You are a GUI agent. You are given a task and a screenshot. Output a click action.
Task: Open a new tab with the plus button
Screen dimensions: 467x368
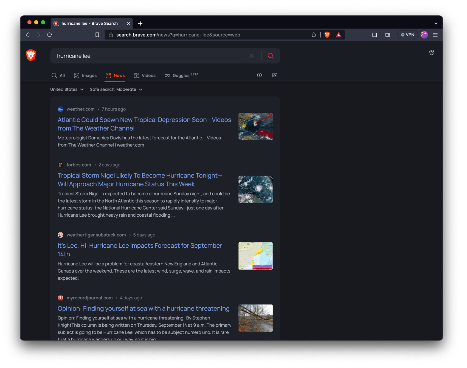140,24
